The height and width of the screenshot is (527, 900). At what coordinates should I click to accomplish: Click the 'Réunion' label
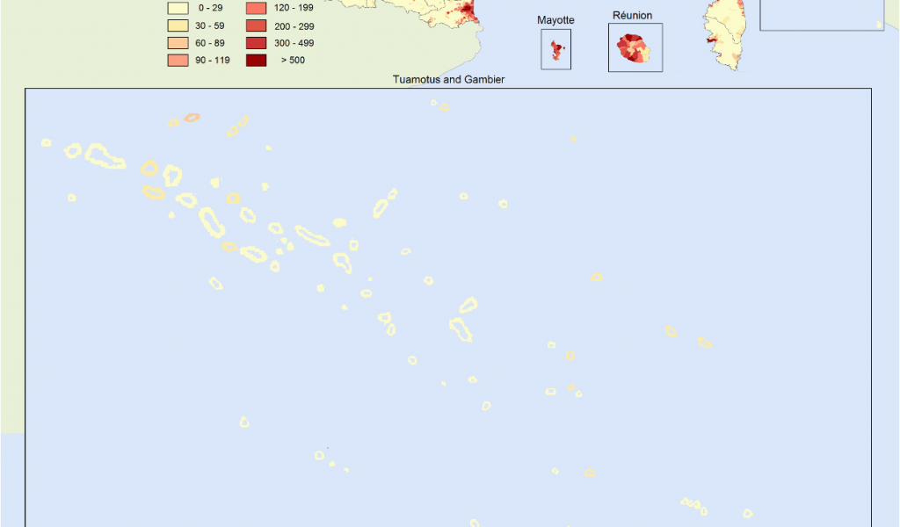point(633,16)
